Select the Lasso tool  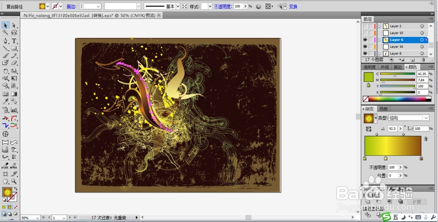[x=14, y=33]
